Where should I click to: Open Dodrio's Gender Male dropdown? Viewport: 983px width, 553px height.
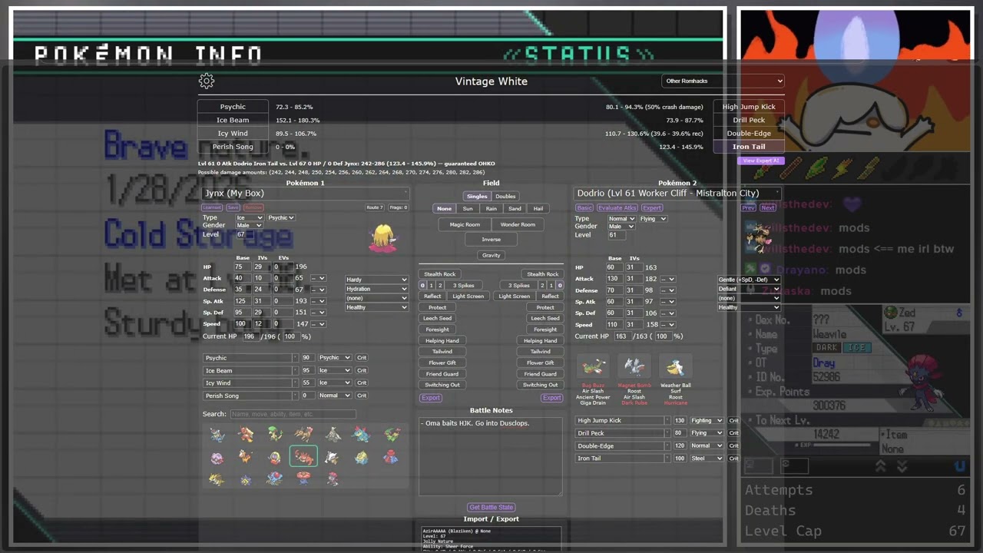coord(621,227)
